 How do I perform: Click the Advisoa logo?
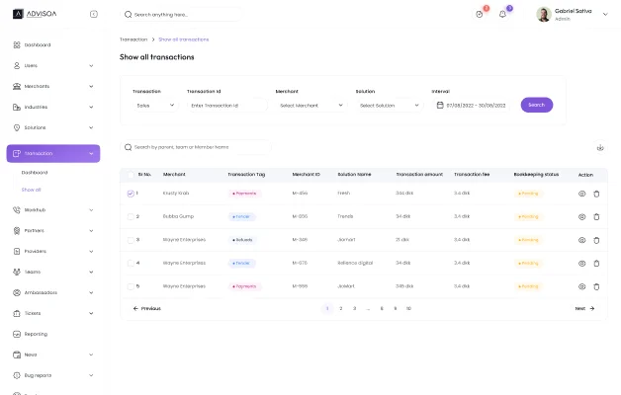pyautogui.click(x=35, y=14)
